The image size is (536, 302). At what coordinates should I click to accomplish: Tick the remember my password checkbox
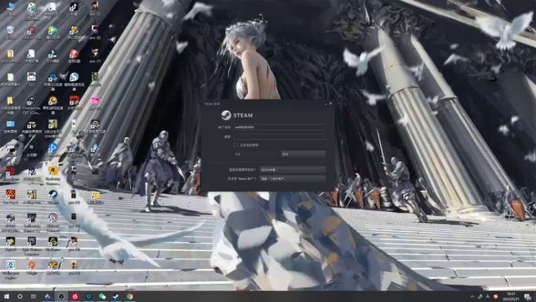point(236,145)
